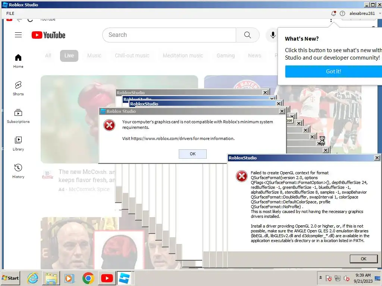Select the All filter chip
This screenshot has width=382, height=286.
(48, 55)
